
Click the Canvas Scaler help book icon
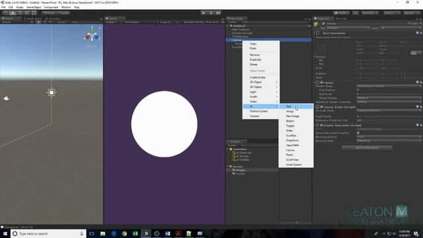(x=417, y=107)
